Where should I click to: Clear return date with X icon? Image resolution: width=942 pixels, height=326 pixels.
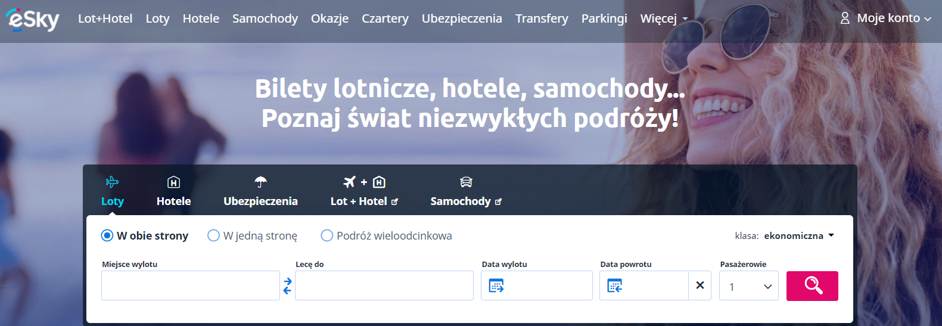coord(699,285)
